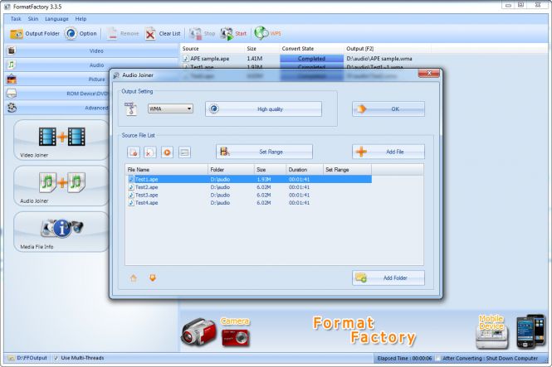The width and height of the screenshot is (552, 367).
Task: Expand the Picture category panel
Action: [95, 79]
